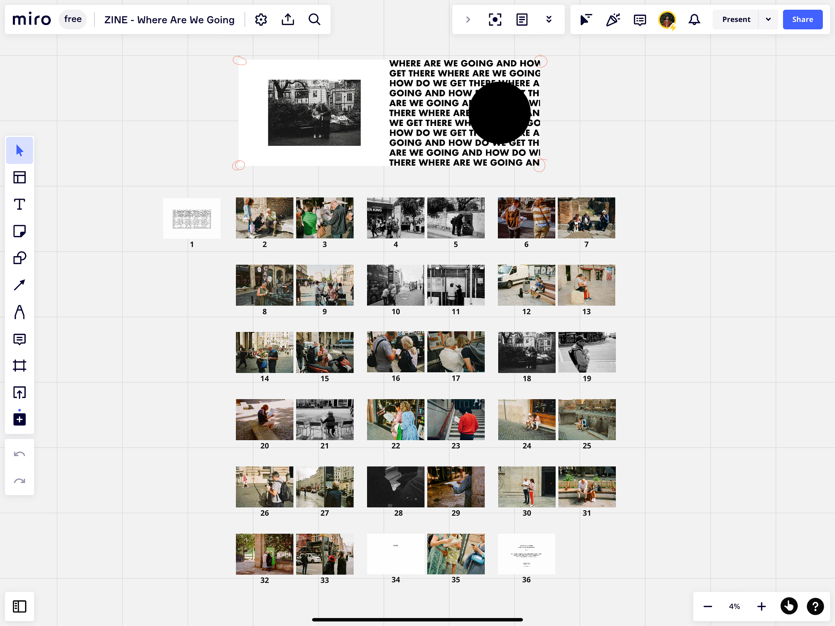835x626 pixels.
Task: Undo the last action
Action: (19, 454)
